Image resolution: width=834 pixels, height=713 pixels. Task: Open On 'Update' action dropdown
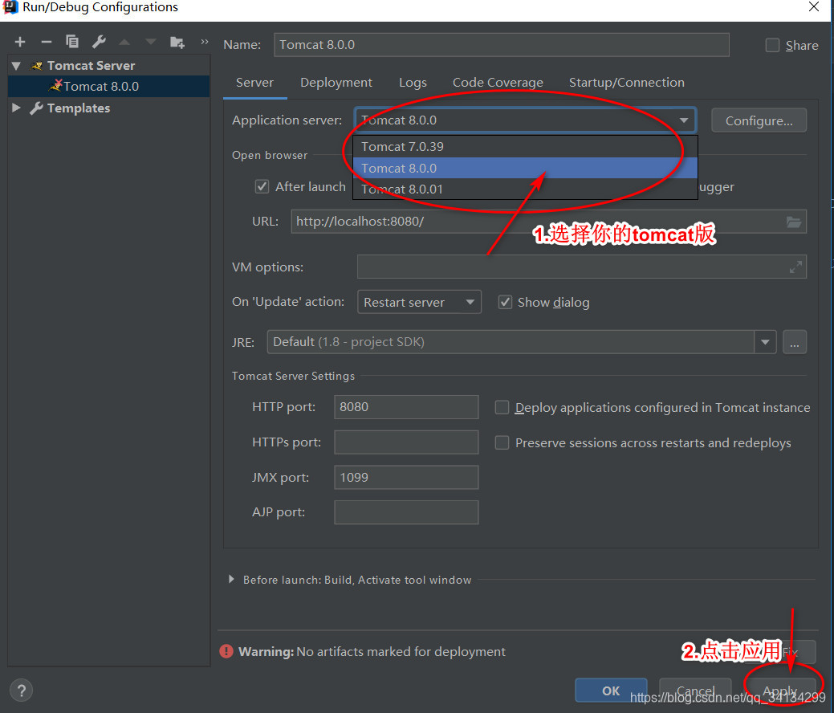pos(419,302)
